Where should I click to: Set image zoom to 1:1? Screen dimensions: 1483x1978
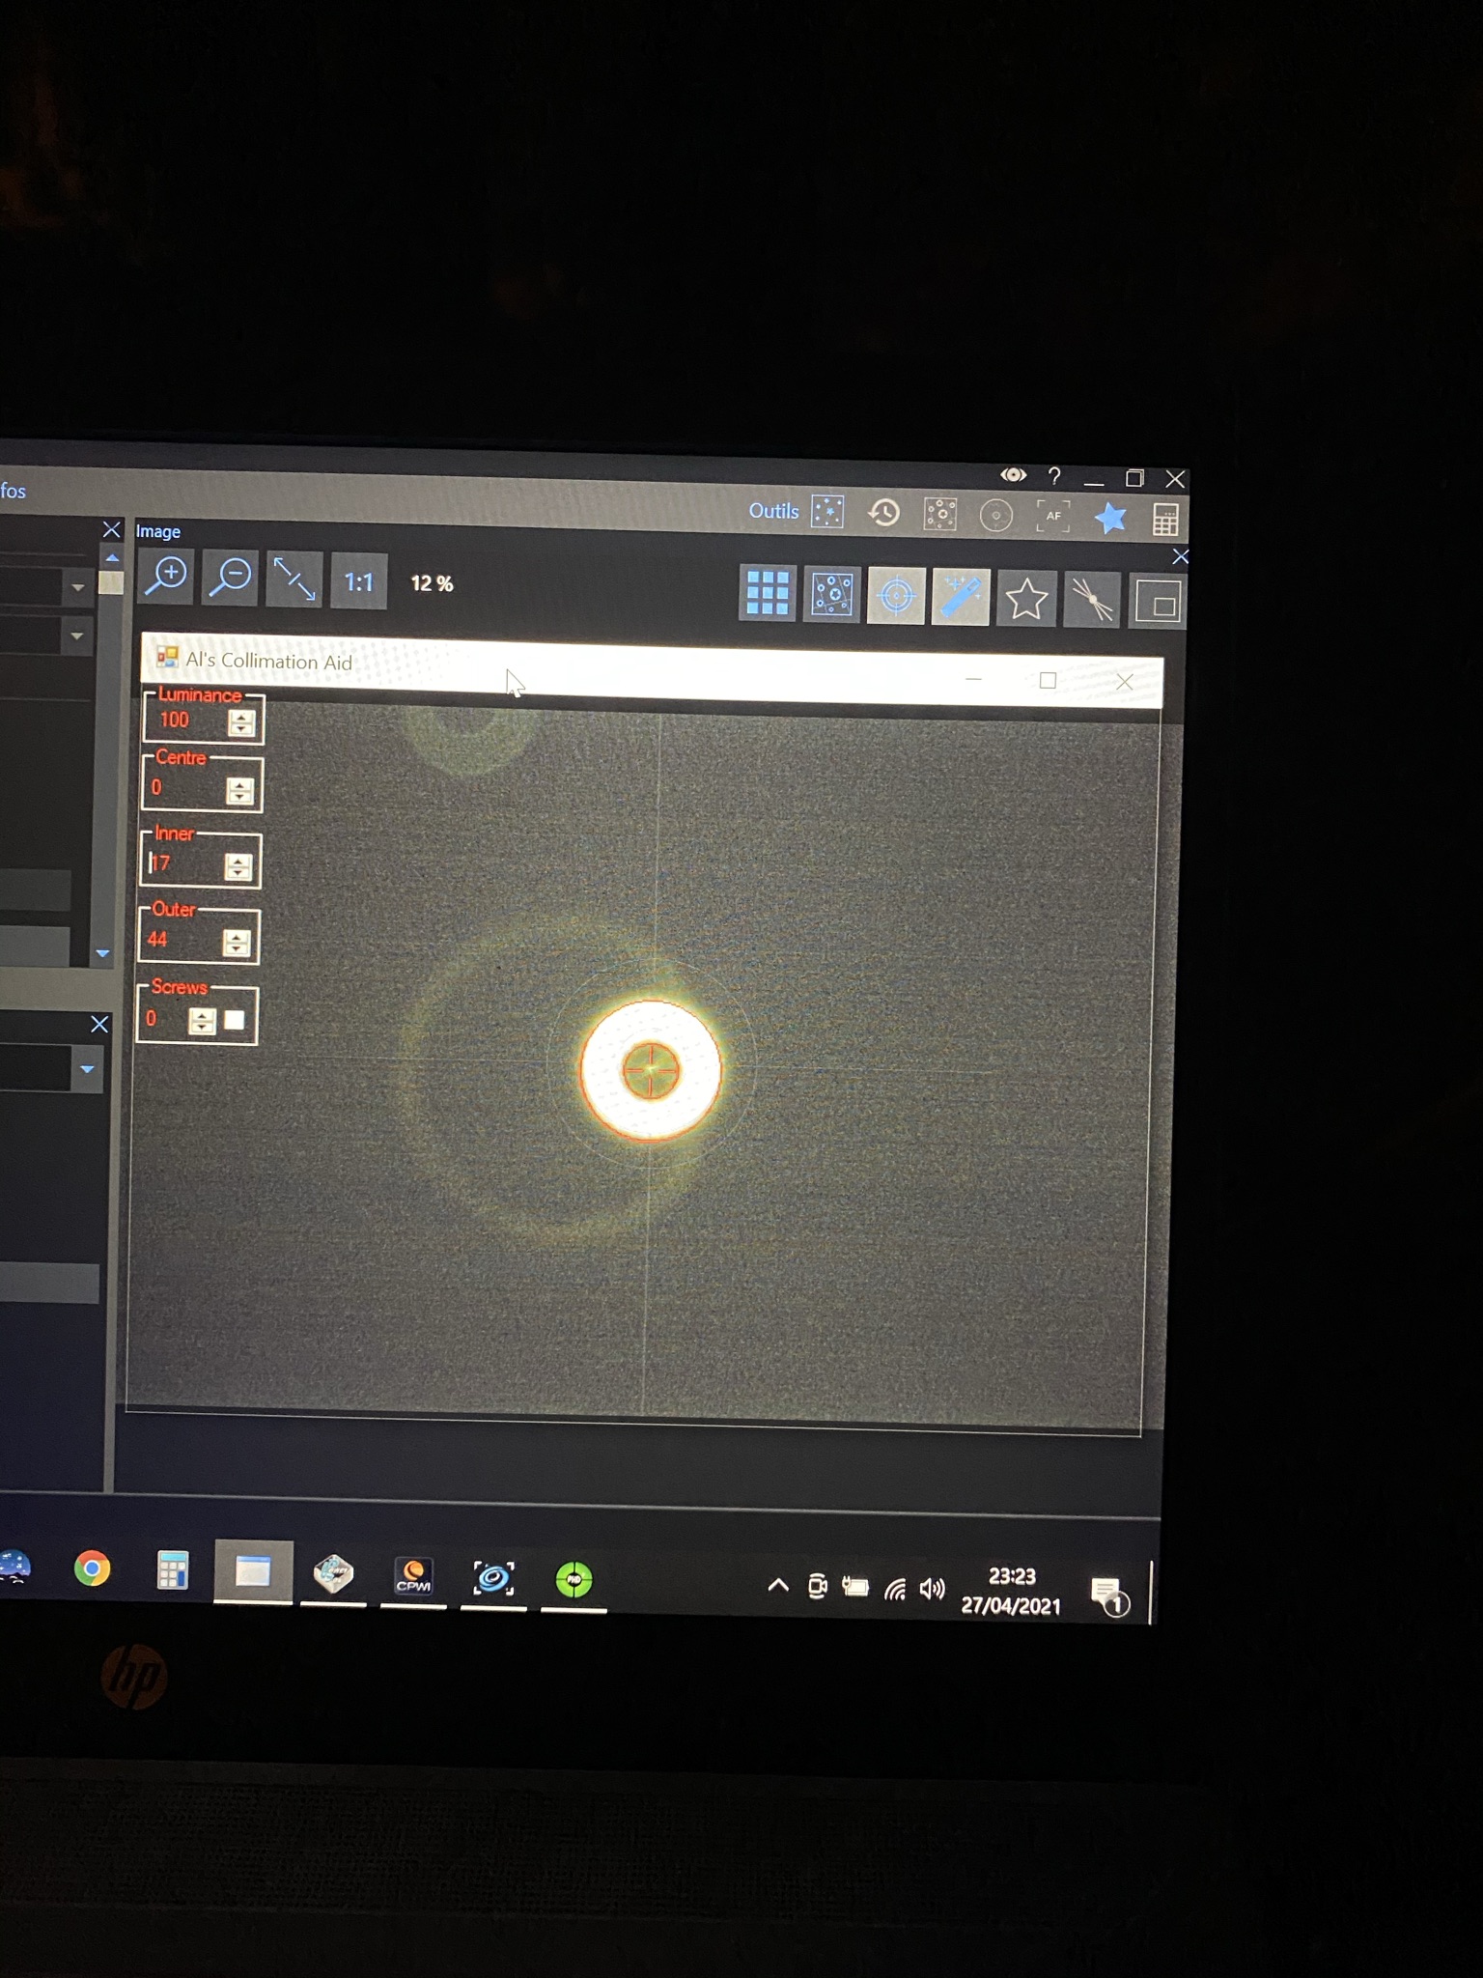click(358, 581)
